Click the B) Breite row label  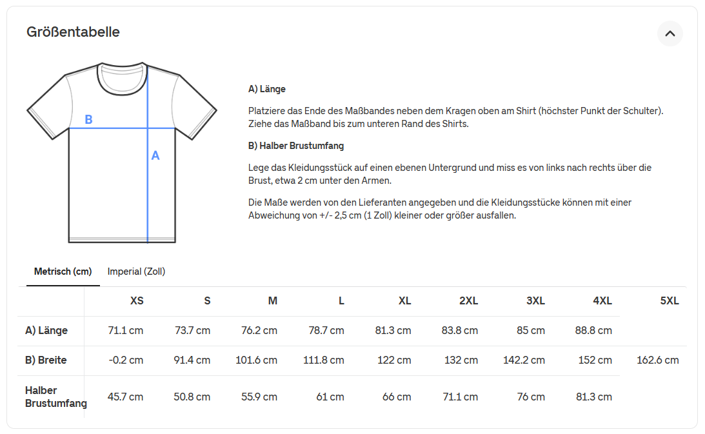tap(46, 360)
